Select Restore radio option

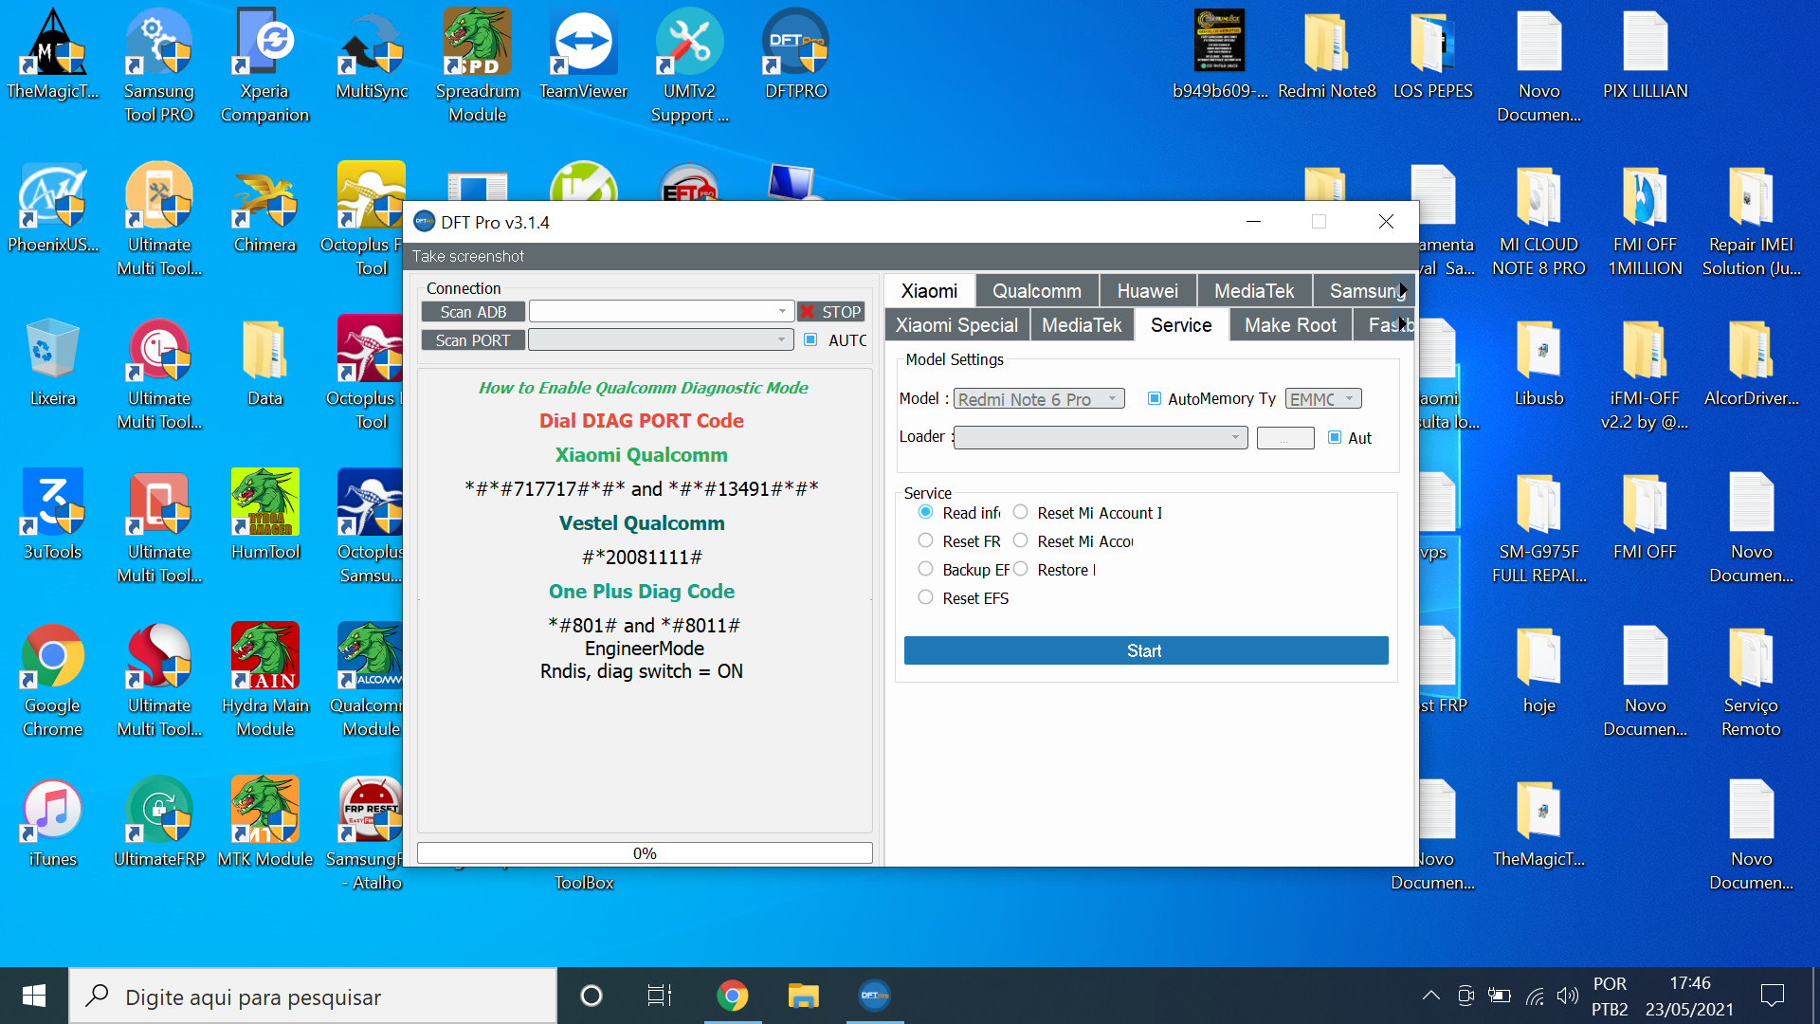click(x=1021, y=569)
